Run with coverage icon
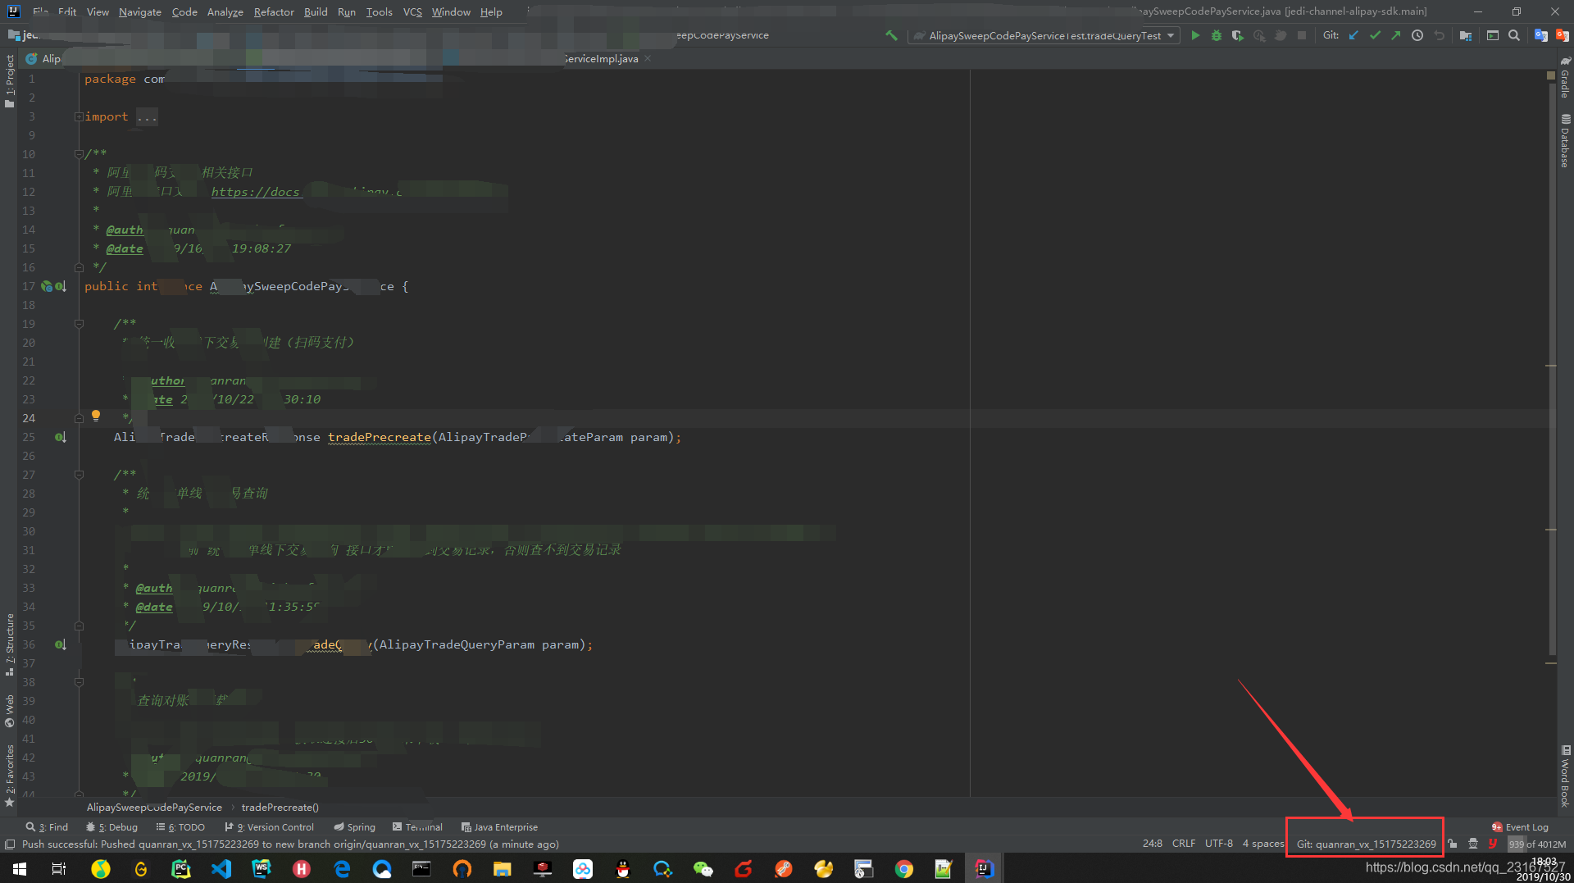 click(1238, 35)
